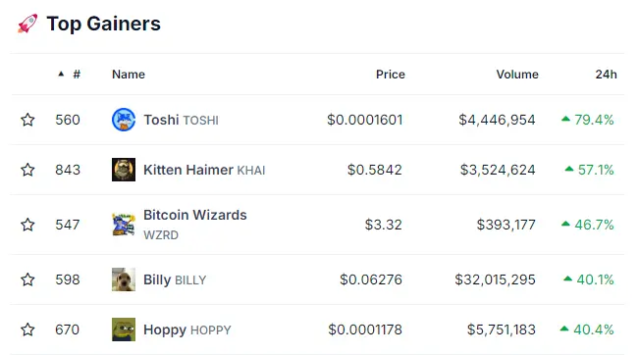This screenshot has width=639, height=355.
Task: Sort by the 24h change column
Action: 606,75
